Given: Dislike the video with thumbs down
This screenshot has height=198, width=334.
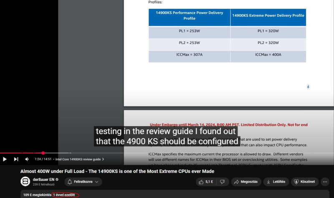Looking at the screenshot, I should 223,182.
